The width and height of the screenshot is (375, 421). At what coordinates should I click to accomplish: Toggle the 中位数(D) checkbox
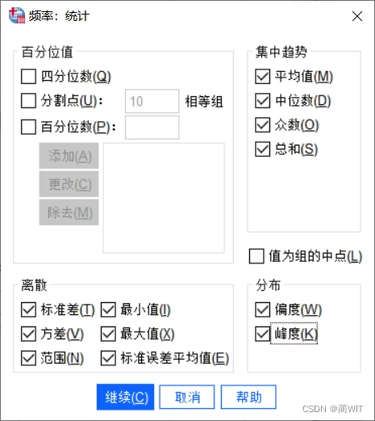pyautogui.click(x=262, y=101)
